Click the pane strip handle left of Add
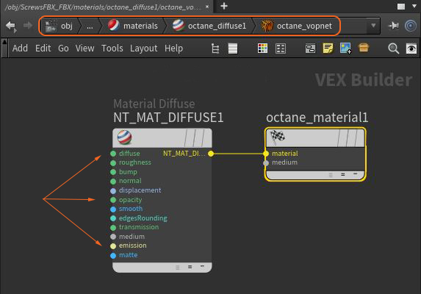This screenshot has width=421, height=294. click(4, 48)
